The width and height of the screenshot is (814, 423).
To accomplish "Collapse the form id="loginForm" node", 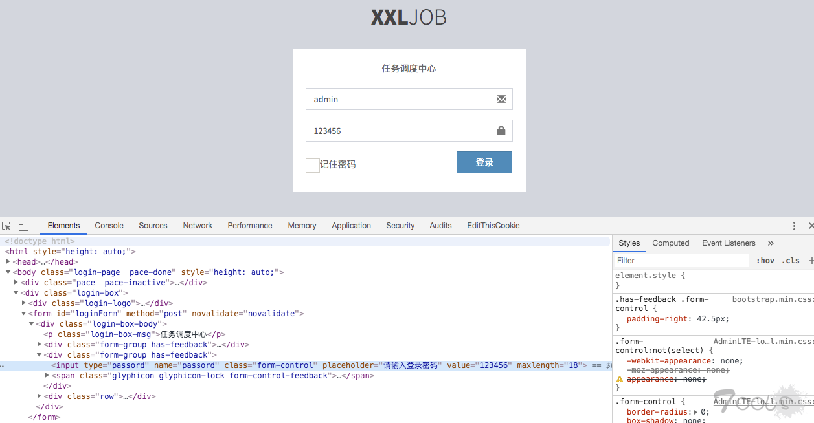I will click(23, 314).
